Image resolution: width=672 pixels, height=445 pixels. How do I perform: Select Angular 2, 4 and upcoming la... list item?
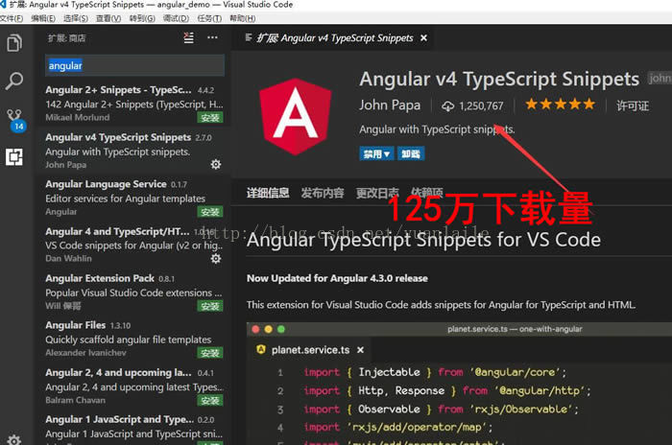pyautogui.click(x=133, y=386)
